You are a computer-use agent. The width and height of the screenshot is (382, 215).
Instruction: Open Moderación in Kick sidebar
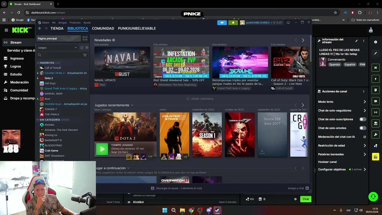(x=19, y=82)
